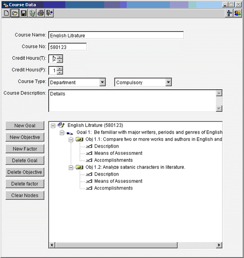Select Means of Assessment under Obj 1.1
Image resolution: width=244 pixels, height=258 pixels.
point(118,153)
